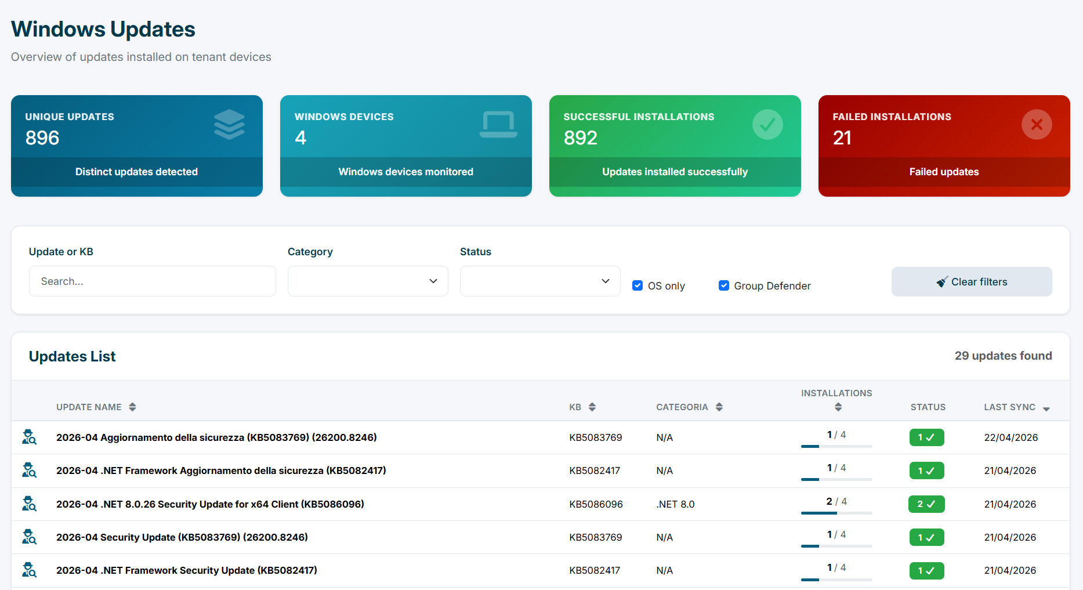This screenshot has height=590, width=1083.
Task: Open details icon for .NET 8.0.26 Security Update row
Action: click(29, 504)
